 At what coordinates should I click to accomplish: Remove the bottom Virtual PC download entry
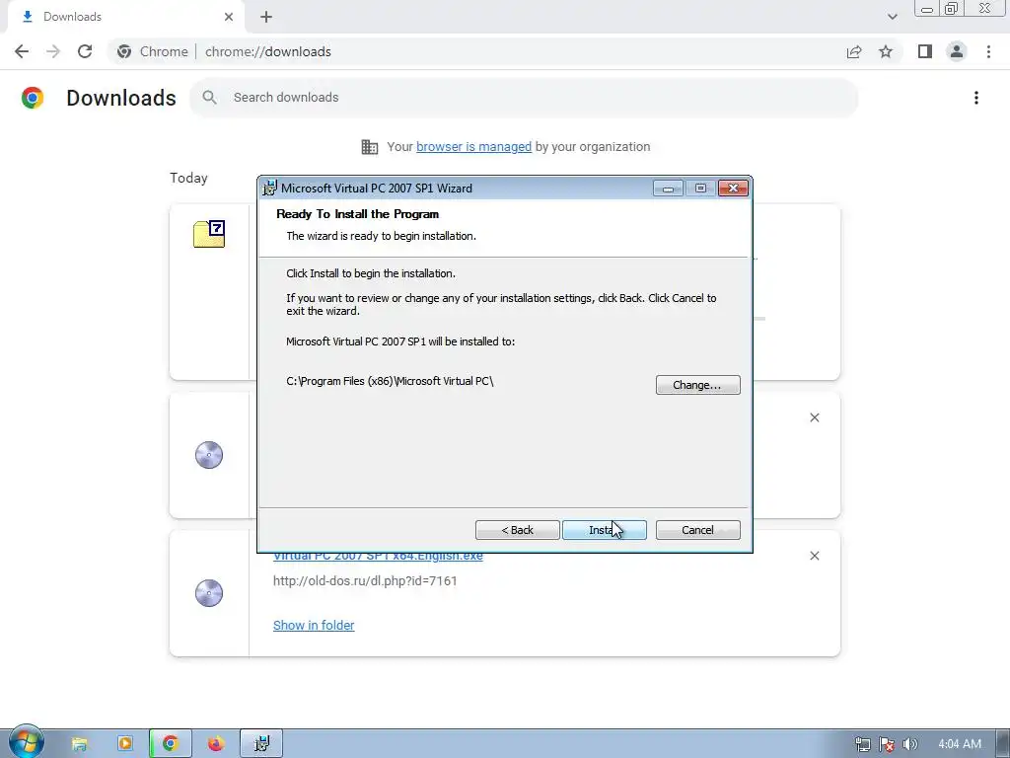click(x=814, y=556)
